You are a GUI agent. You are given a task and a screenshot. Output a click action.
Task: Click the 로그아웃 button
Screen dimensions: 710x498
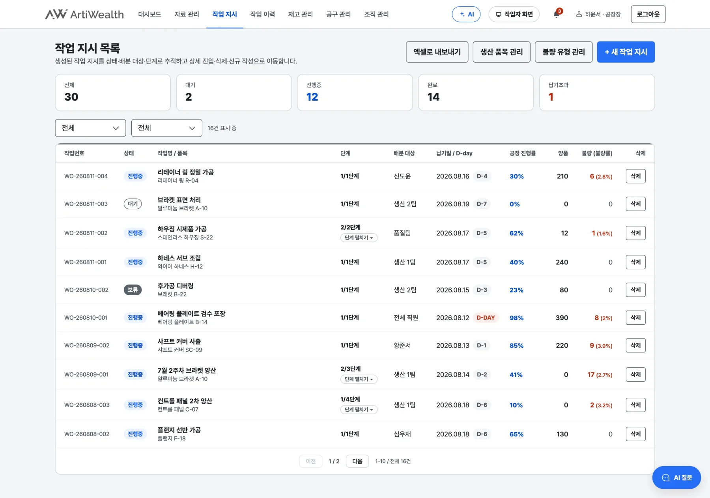tap(648, 14)
